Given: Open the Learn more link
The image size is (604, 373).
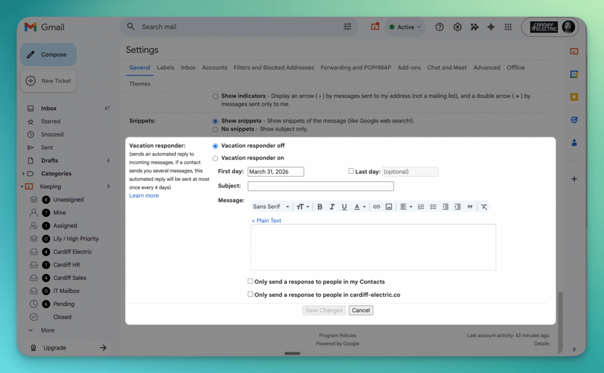Looking at the screenshot, I should point(144,196).
